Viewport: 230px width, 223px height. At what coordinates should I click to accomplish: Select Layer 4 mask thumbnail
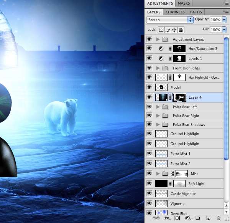(x=179, y=97)
